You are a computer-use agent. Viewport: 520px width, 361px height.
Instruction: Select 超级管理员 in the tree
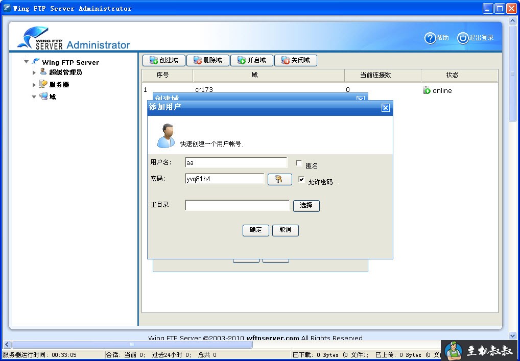point(65,73)
